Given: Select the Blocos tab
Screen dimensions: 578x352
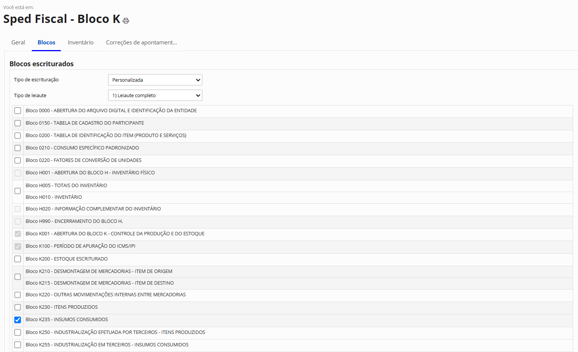Looking at the screenshot, I should coord(46,43).
